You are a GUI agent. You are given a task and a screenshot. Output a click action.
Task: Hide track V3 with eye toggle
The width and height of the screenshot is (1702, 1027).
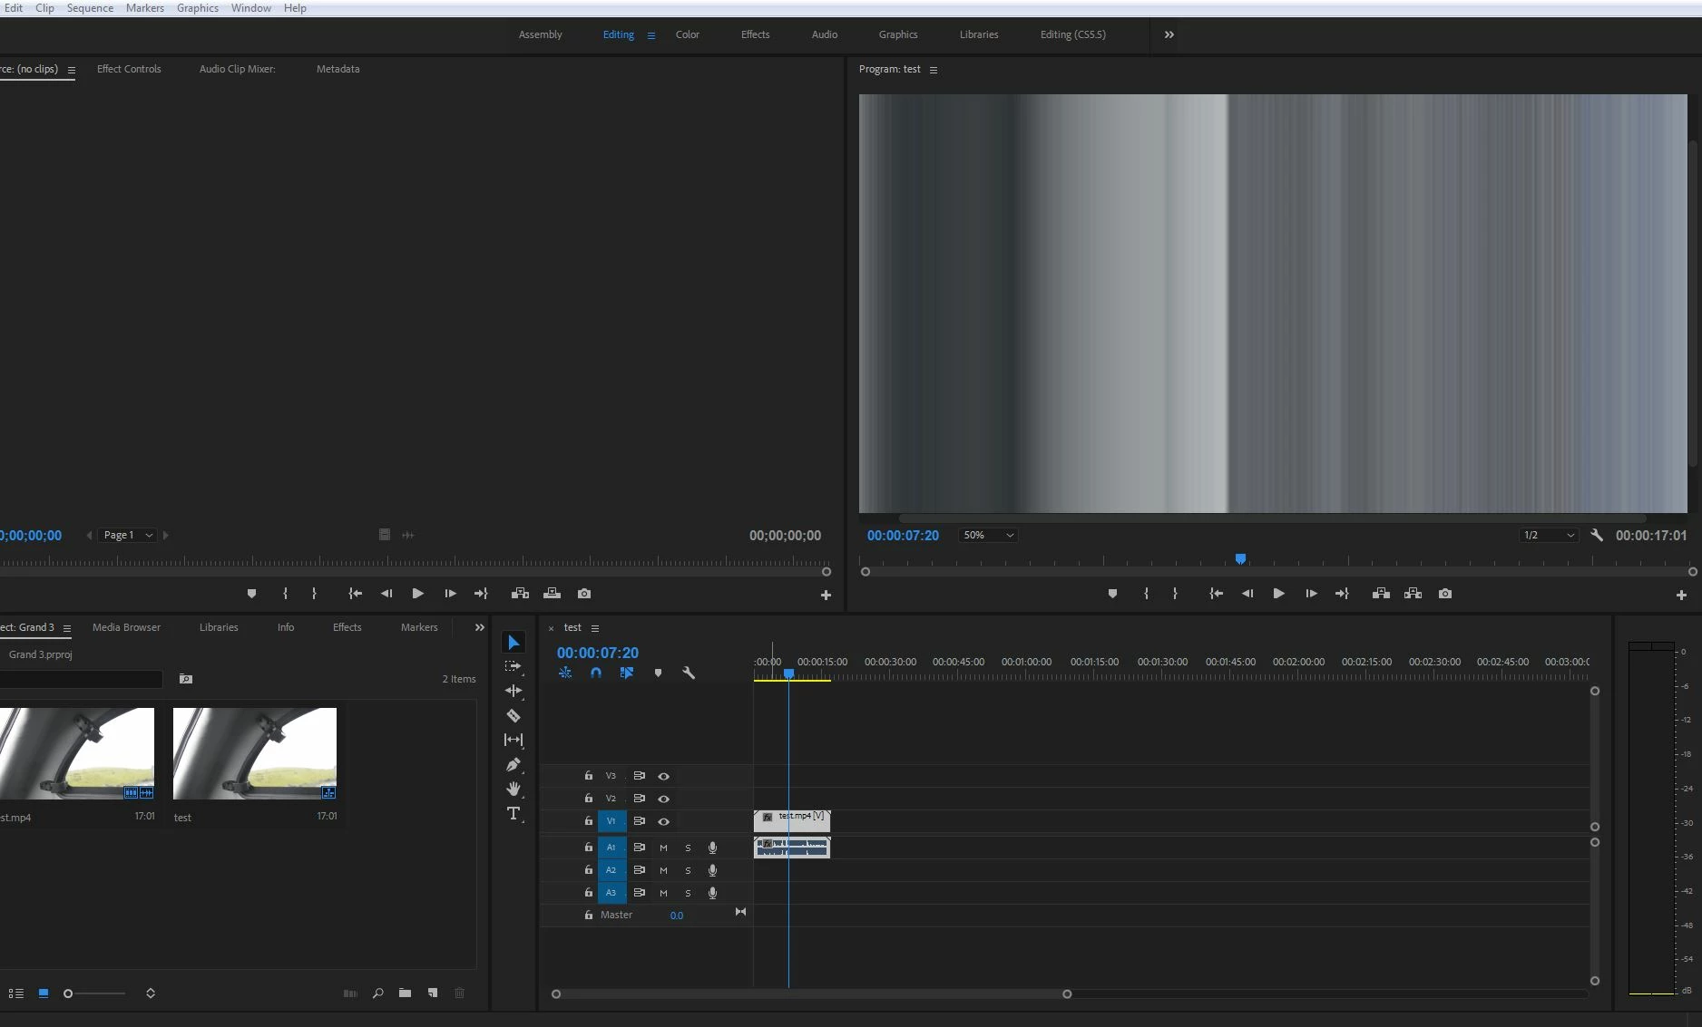663,776
